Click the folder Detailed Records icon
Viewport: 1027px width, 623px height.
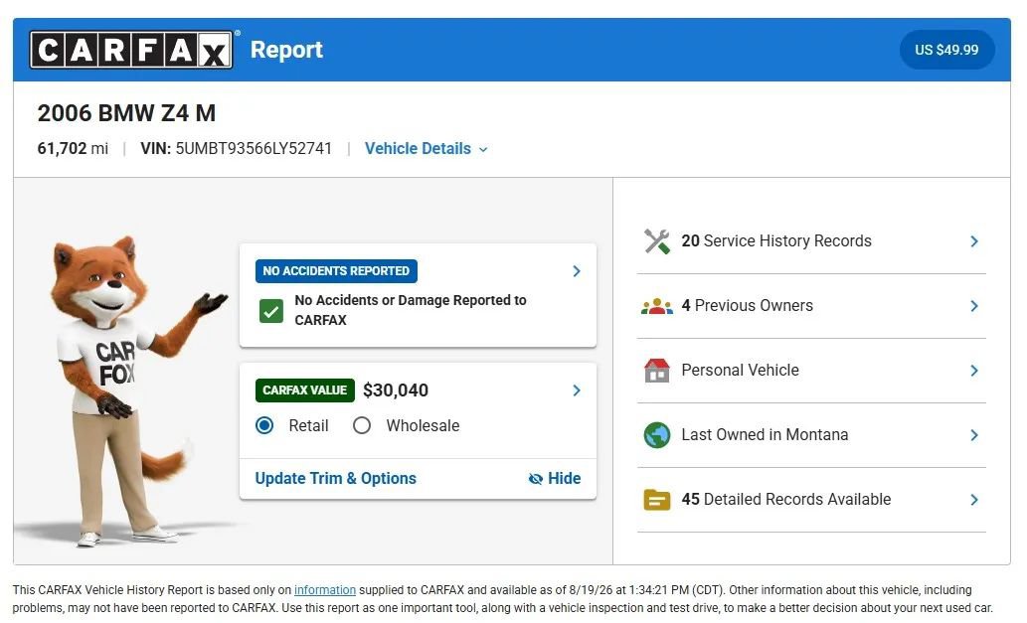(657, 500)
